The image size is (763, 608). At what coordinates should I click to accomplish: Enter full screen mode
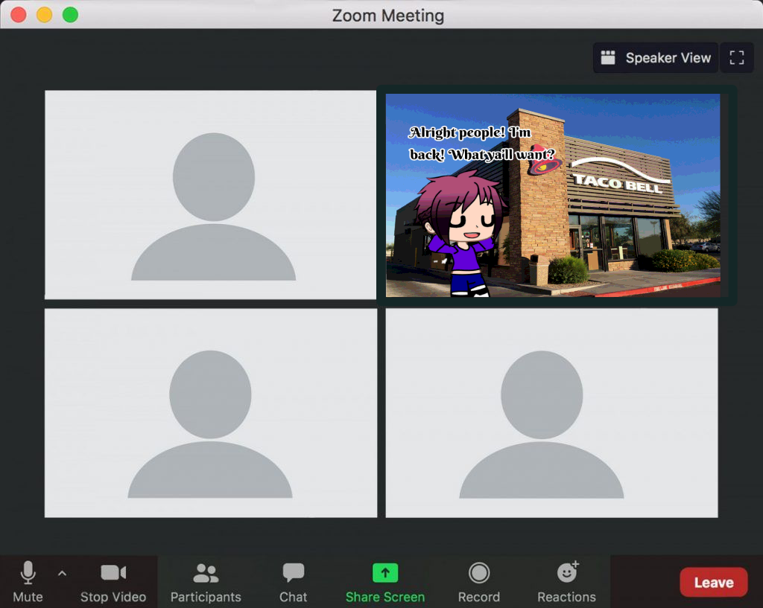tap(737, 58)
